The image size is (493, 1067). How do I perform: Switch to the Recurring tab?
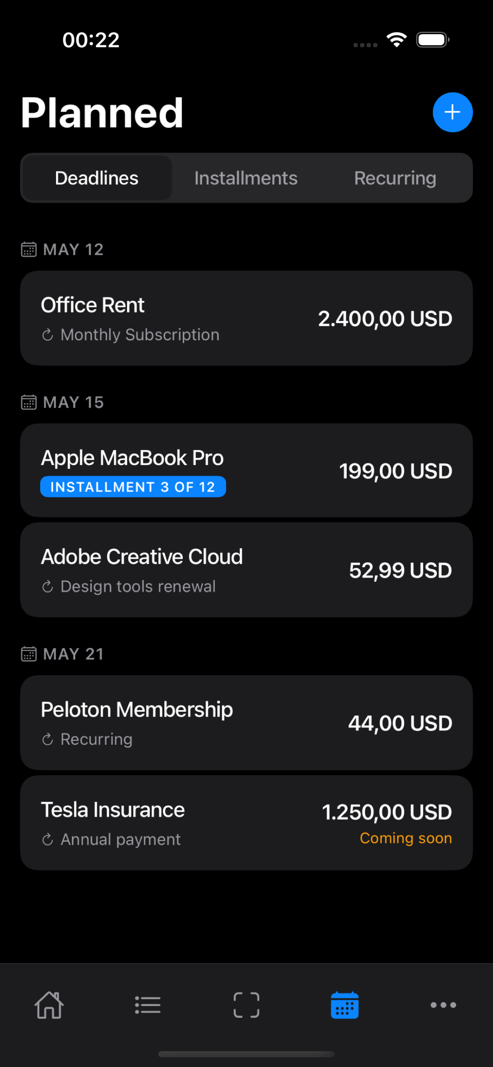coord(395,178)
